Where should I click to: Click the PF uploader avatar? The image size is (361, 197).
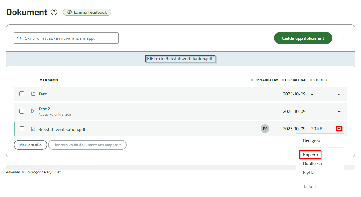pyautogui.click(x=265, y=129)
